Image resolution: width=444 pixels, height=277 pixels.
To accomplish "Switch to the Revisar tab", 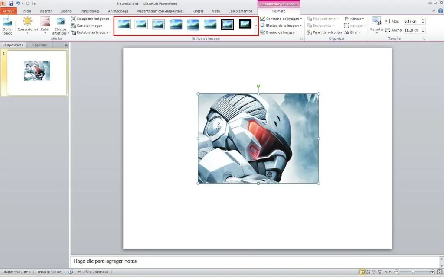I will pos(198,11).
